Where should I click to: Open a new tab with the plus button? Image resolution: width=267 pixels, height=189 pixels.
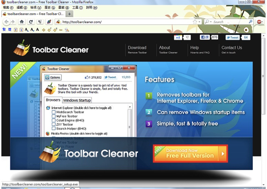(x=70, y=14)
